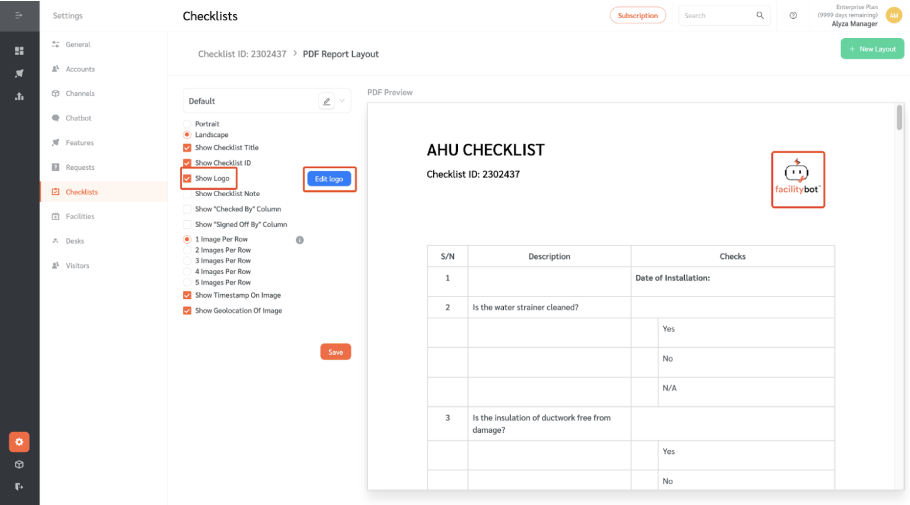Disable the Show Logo checkbox
This screenshot has width=910, height=505.
click(x=186, y=178)
